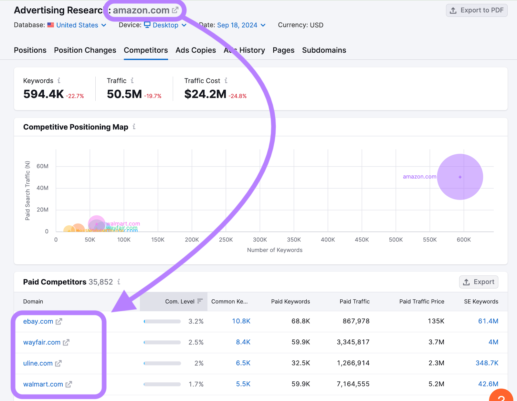Open the uline.com domain link
Screen dimensions: 517x401
[x=38, y=363]
